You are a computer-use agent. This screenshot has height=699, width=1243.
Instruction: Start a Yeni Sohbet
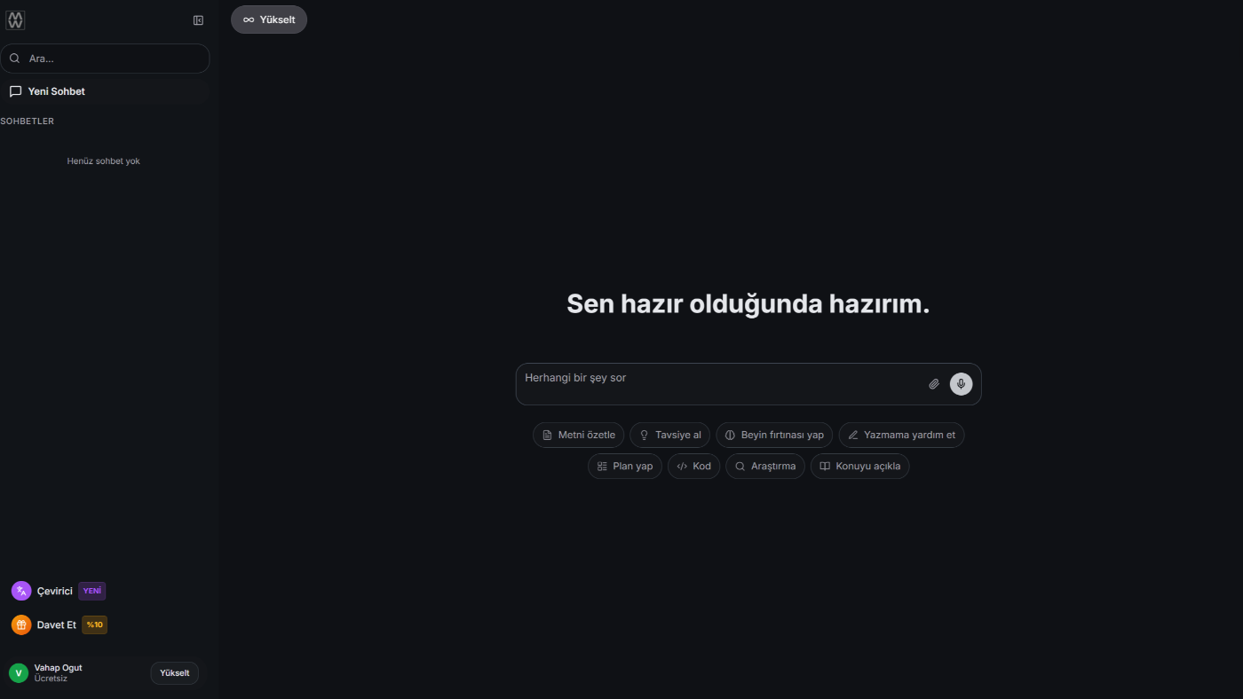[x=105, y=91]
